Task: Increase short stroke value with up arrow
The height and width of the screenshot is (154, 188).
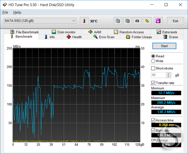Action: (x=168, y=74)
